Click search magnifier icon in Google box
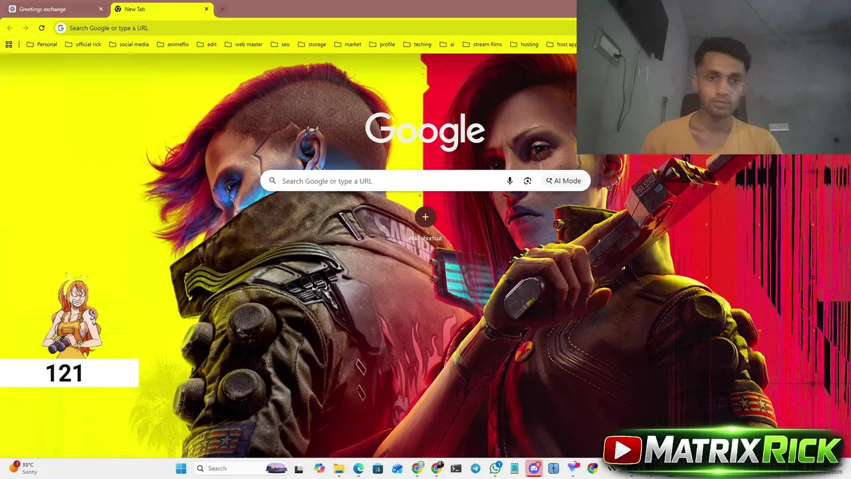Viewport: 851px width, 479px height. pyautogui.click(x=272, y=181)
